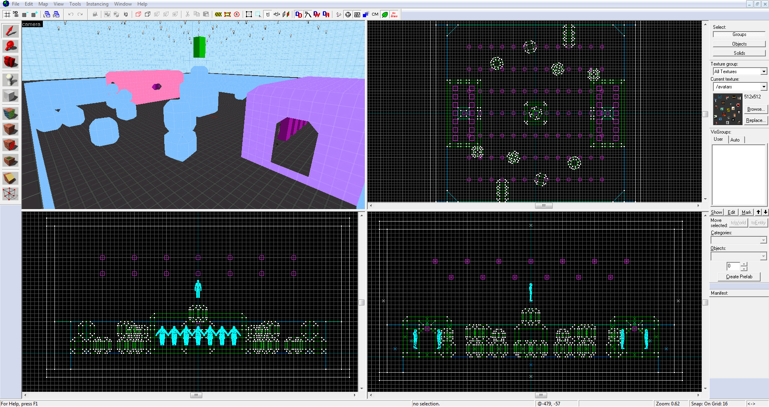769x407 pixels.
Task: Open the Toggle Texture Application tool
Action: click(10, 114)
